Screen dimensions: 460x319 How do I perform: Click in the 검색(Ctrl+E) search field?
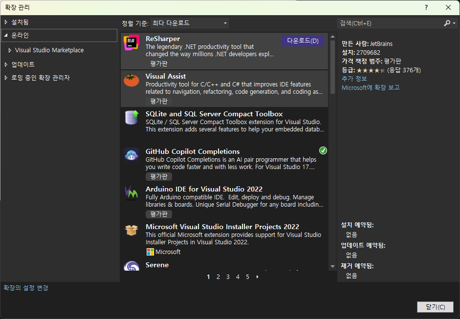pos(390,23)
